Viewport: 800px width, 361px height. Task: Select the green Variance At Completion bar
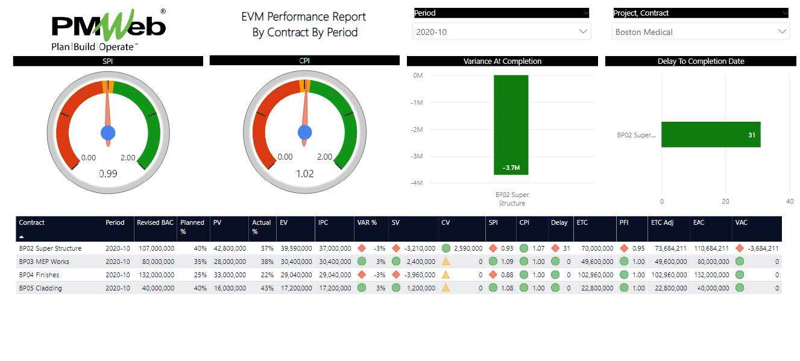[511, 125]
